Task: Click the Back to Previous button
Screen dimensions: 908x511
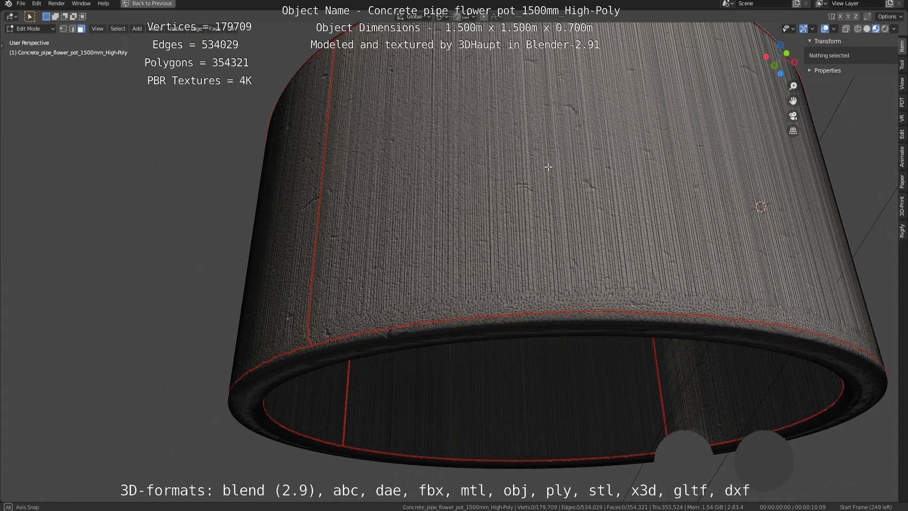Action: pos(148,3)
